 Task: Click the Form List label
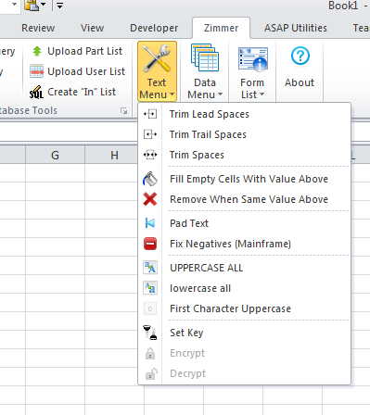(x=252, y=89)
